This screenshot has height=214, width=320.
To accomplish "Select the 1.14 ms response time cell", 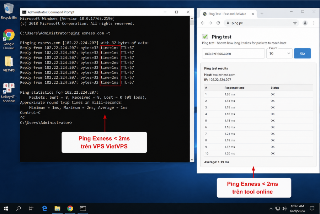I will point(230,101).
